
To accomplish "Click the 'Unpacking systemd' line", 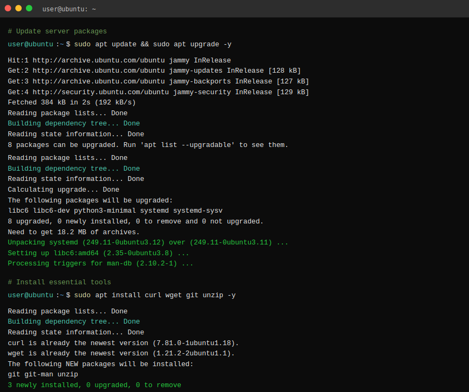I will click(148, 242).
